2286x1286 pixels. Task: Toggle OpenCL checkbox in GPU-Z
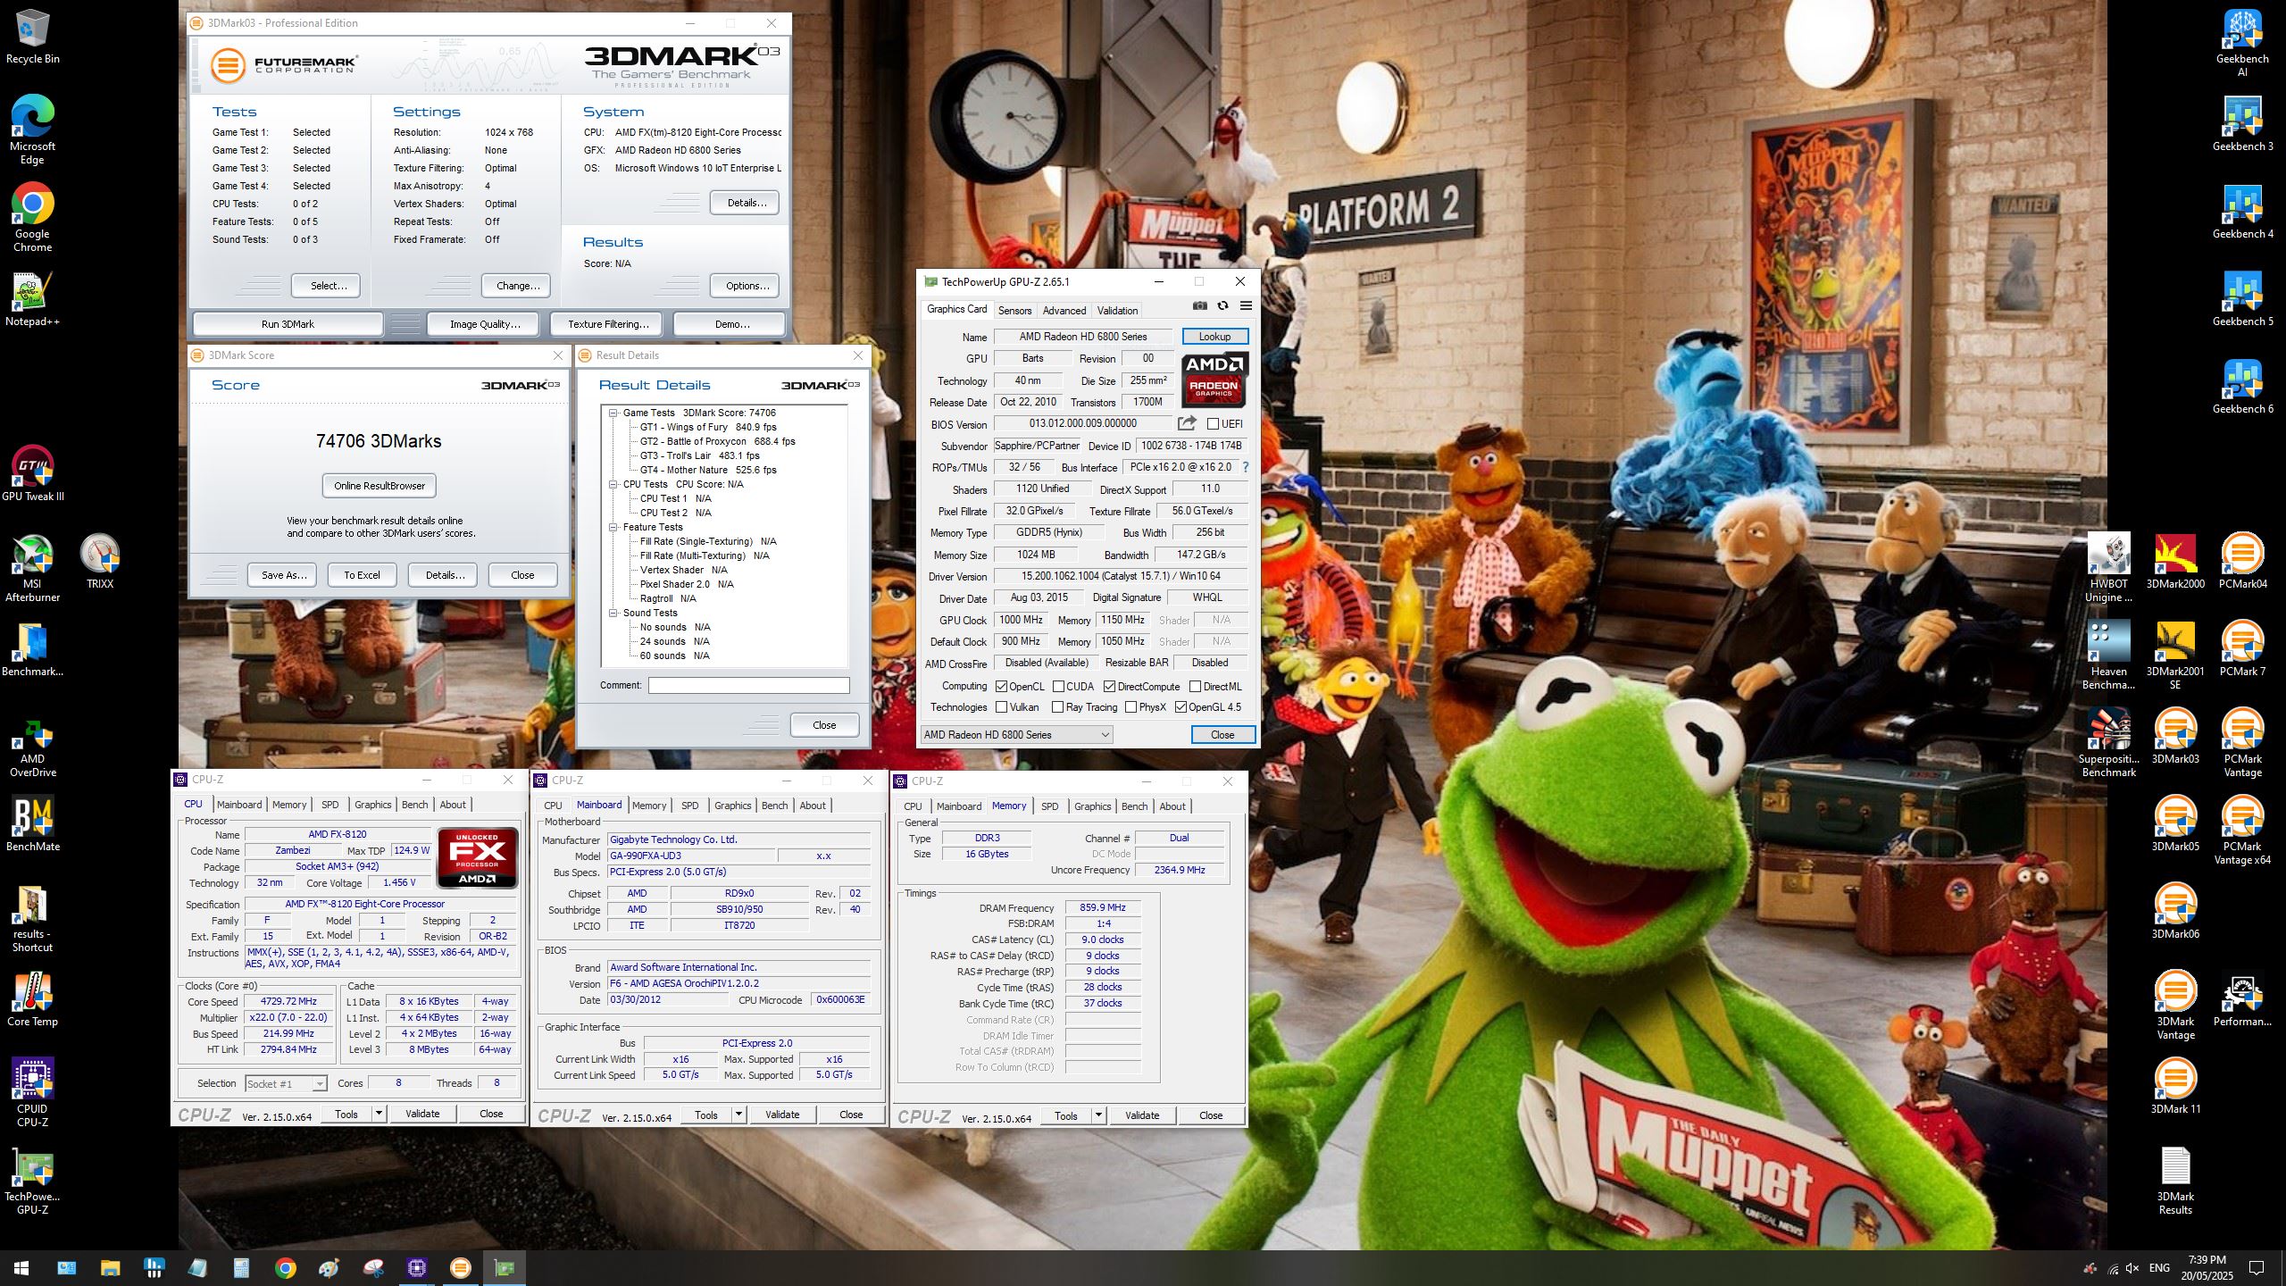[x=1002, y=687]
